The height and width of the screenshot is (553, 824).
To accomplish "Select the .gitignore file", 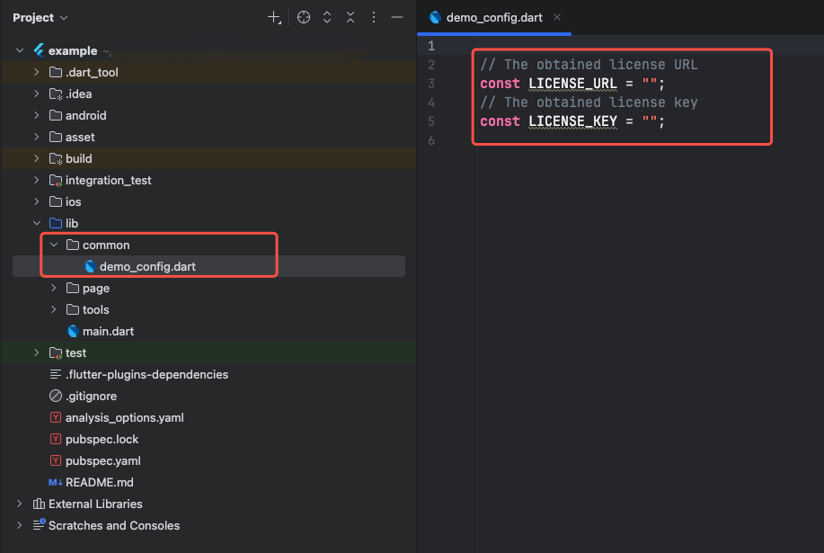I will (91, 396).
